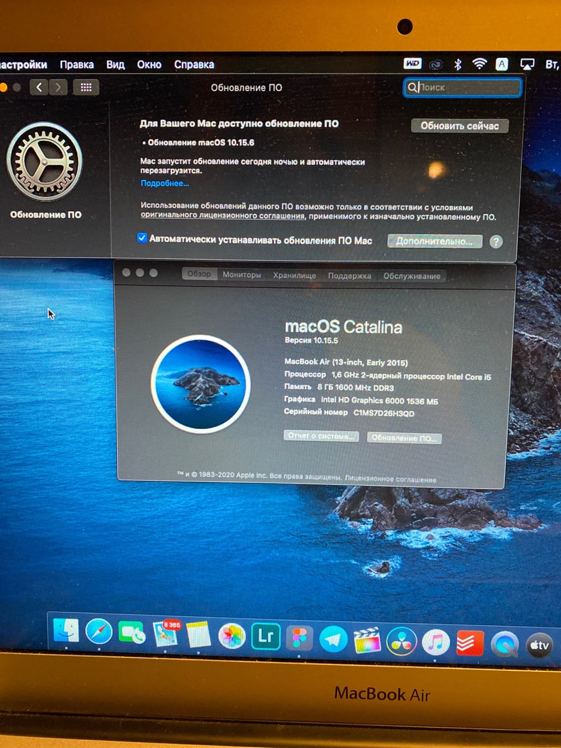
Task: Launch Safari from the Dock
Action: point(99,632)
